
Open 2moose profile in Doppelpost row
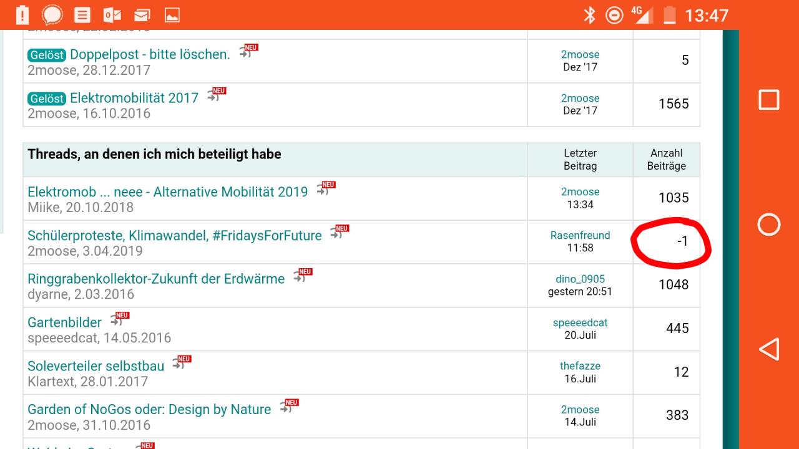pyautogui.click(x=580, y=55)
